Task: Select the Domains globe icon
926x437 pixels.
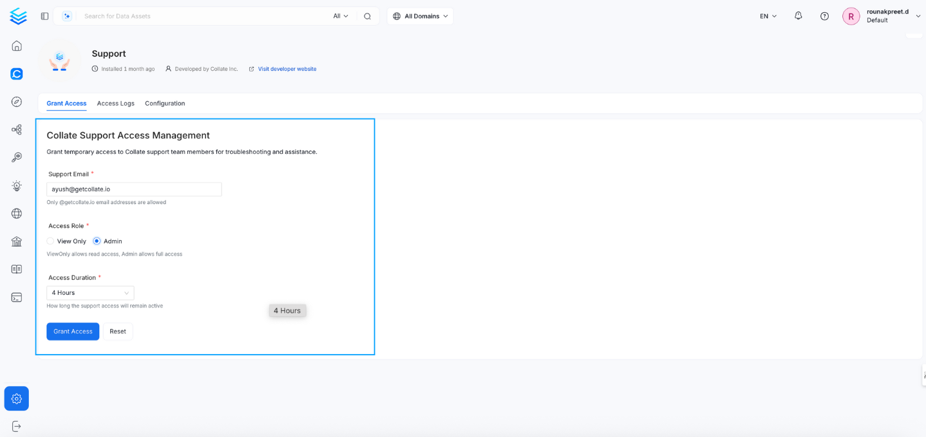Action: [x=16, y=213]
